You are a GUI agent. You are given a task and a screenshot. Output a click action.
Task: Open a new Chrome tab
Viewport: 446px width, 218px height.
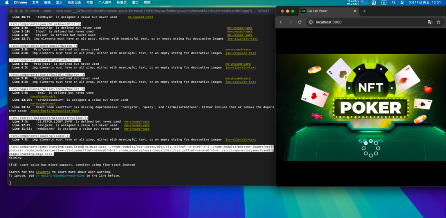tap(364, 11)
